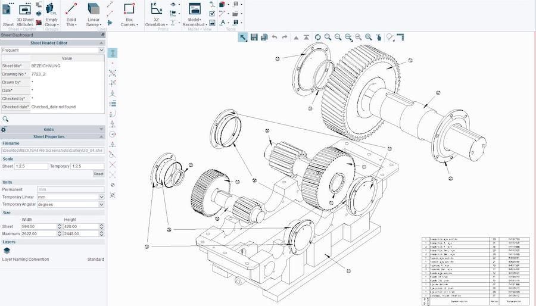The width and height of the screenshot is (536, 306).
Task: Click the gear icon beside Grids
Action: pos(4,129)
